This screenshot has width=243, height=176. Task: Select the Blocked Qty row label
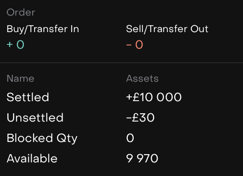click(x=42, y=139)
